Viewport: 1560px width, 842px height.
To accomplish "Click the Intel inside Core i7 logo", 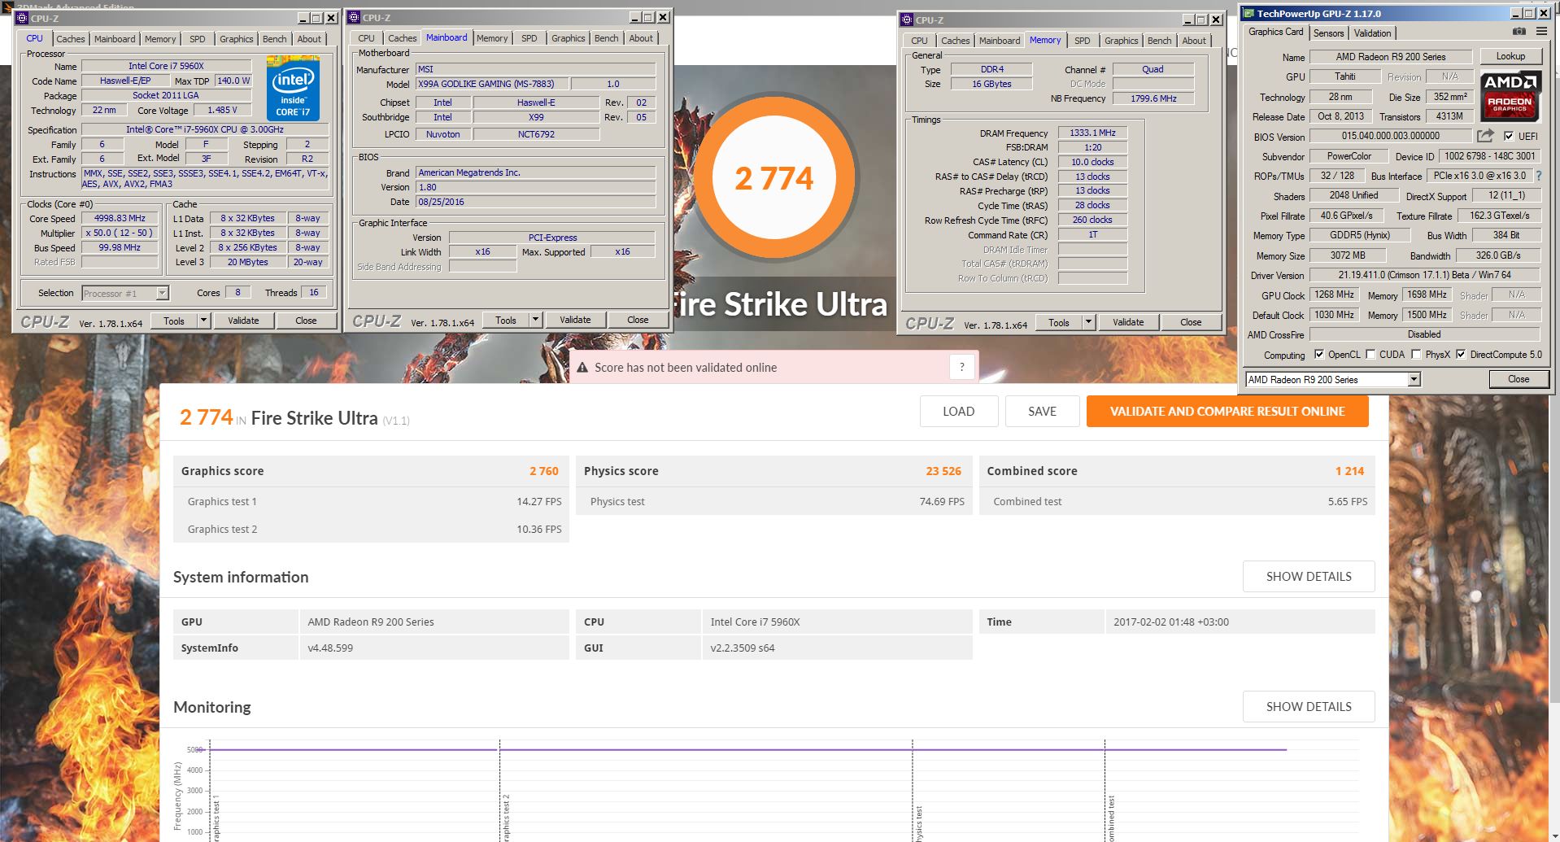I will coord(293,89).
